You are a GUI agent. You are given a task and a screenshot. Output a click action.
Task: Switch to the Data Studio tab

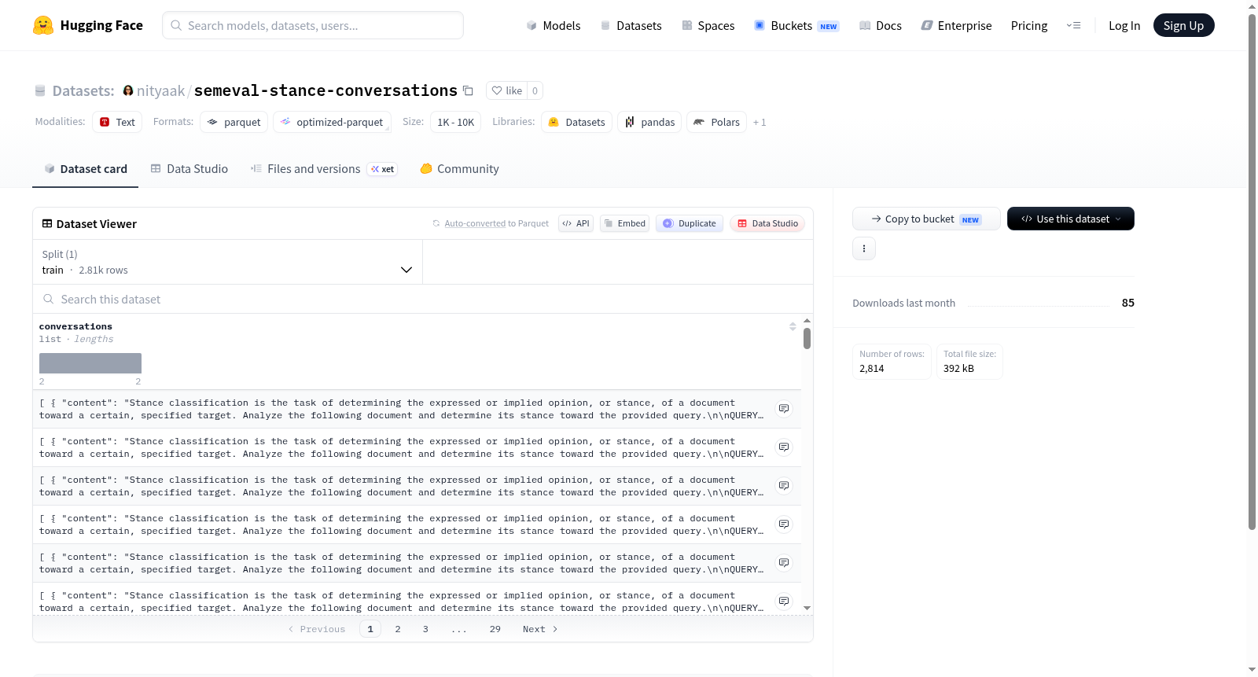[189, 169]
